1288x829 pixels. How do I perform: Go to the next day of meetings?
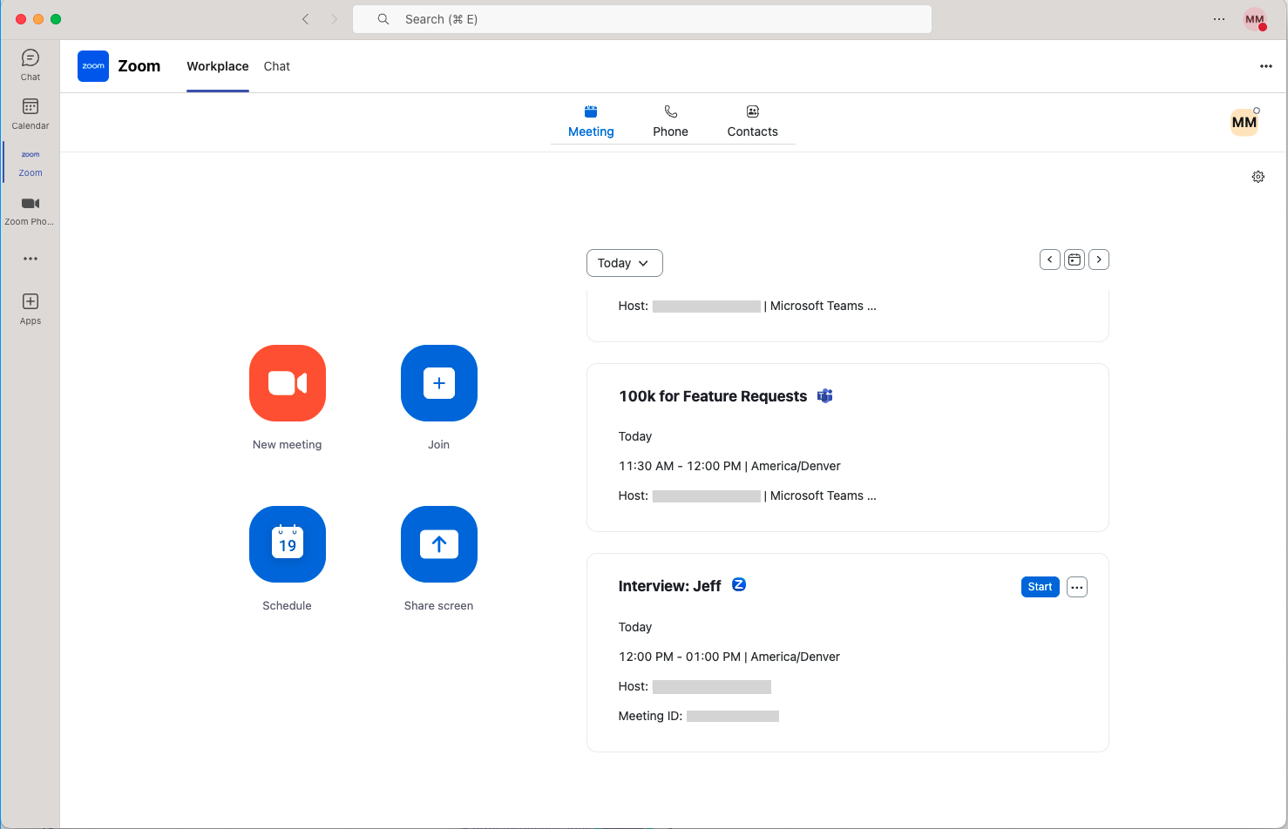pyautogui.click(x=1098, y=259)
